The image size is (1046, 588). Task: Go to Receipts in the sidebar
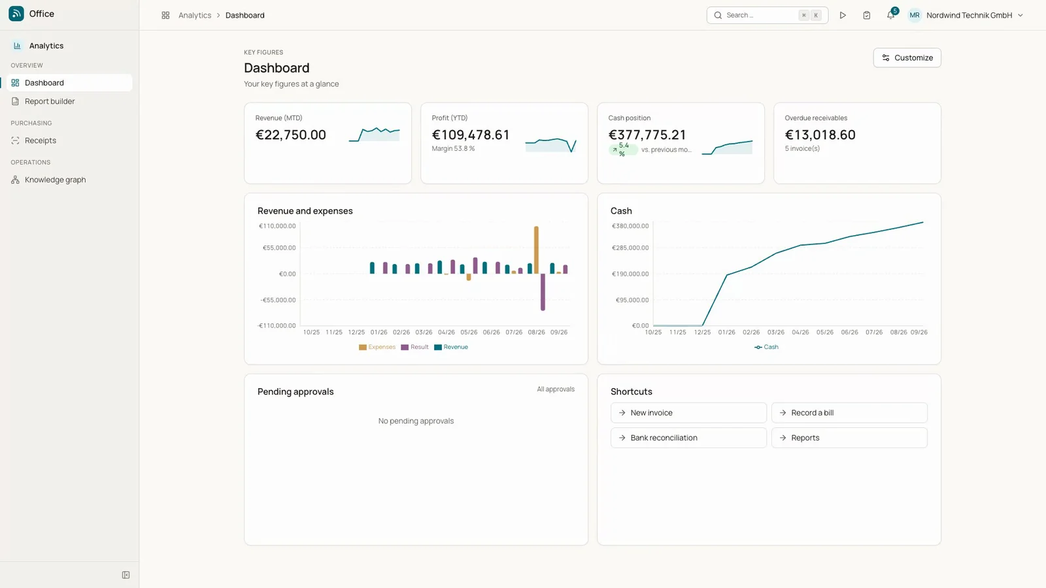click(x=69, y=140)
